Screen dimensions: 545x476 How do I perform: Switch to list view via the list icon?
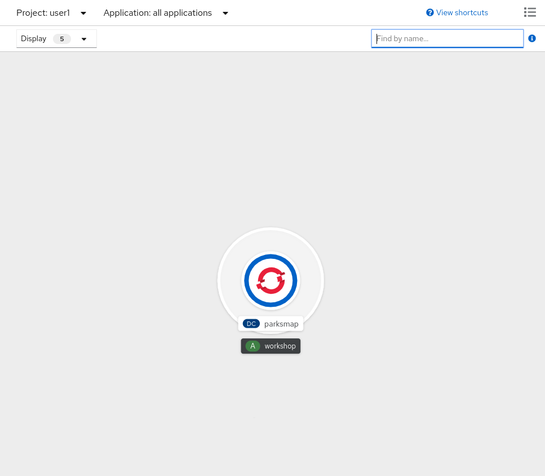click(x=529, y=12)
